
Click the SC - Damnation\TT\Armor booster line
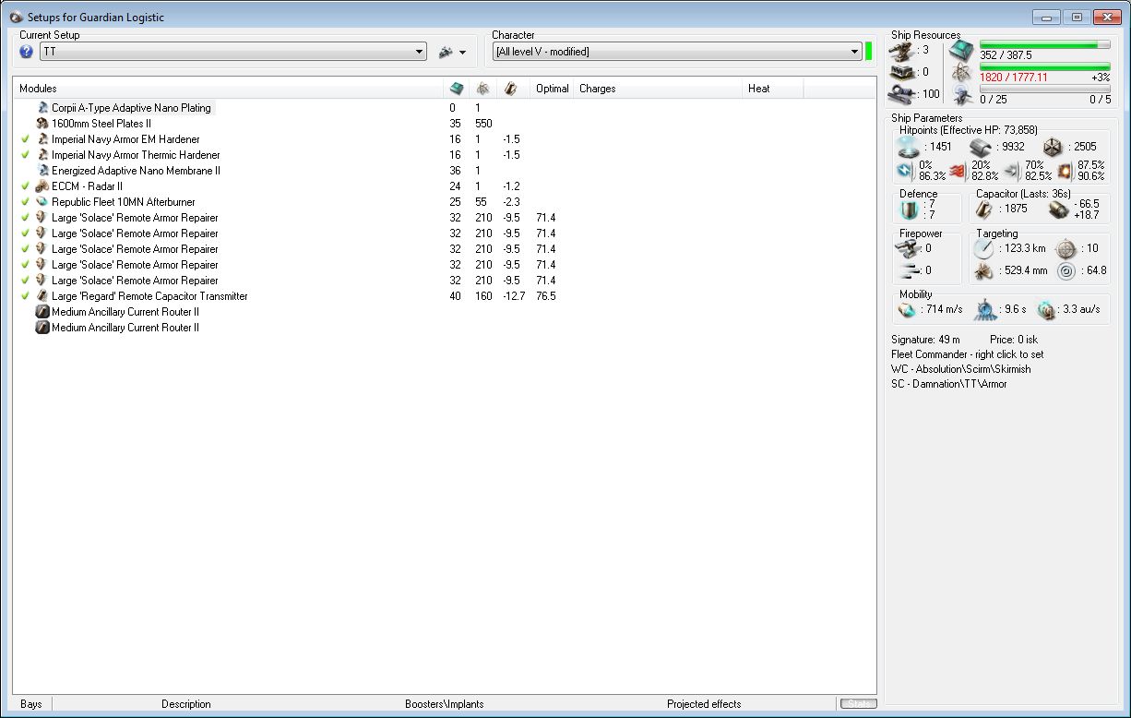[x=949, y=384]
